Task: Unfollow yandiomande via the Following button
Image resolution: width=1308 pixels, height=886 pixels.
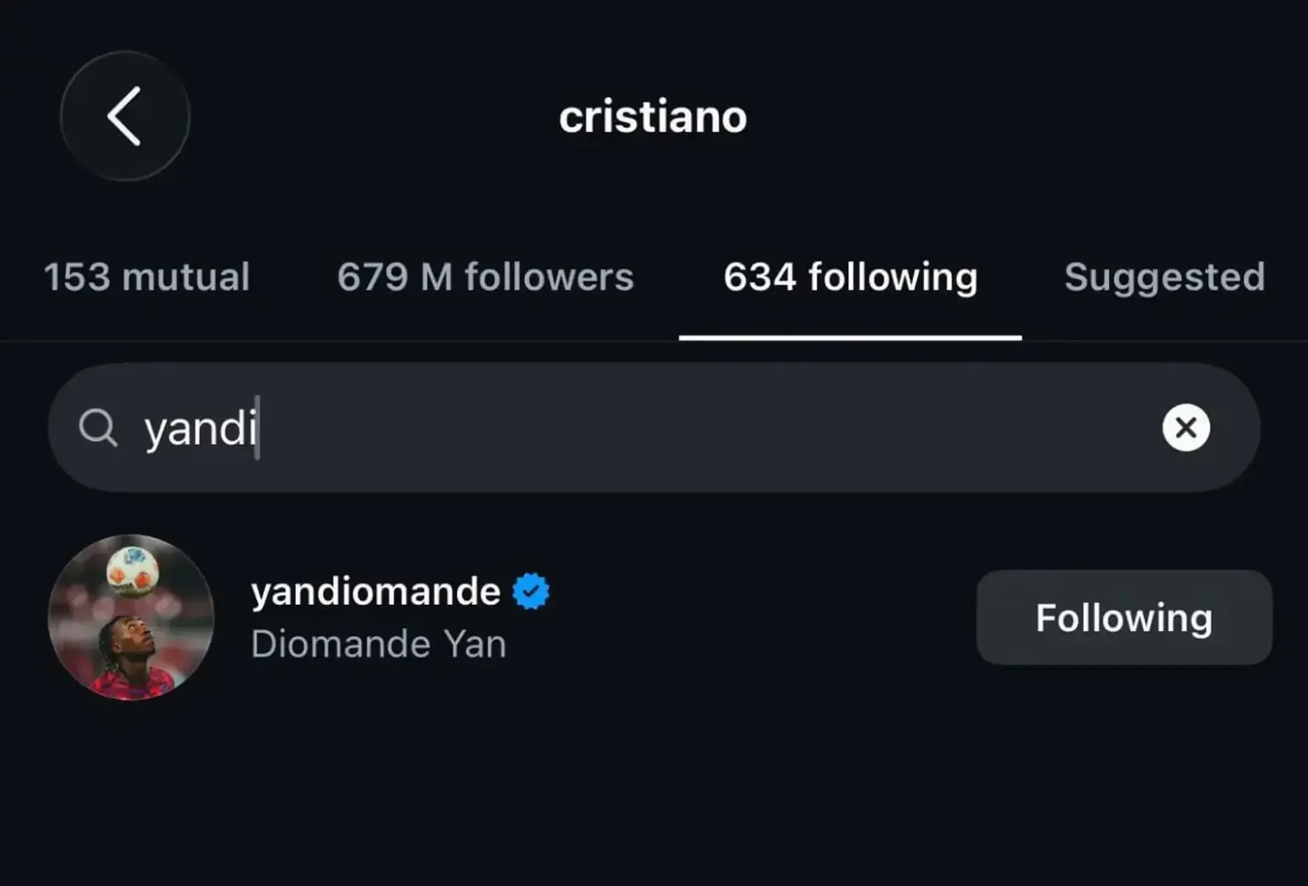Action: coord(1124,617)
